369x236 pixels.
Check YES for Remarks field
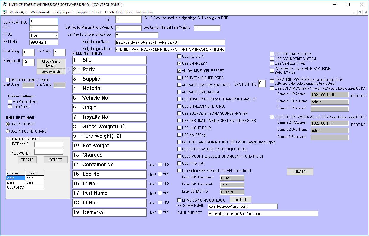(x=160, y=212)
